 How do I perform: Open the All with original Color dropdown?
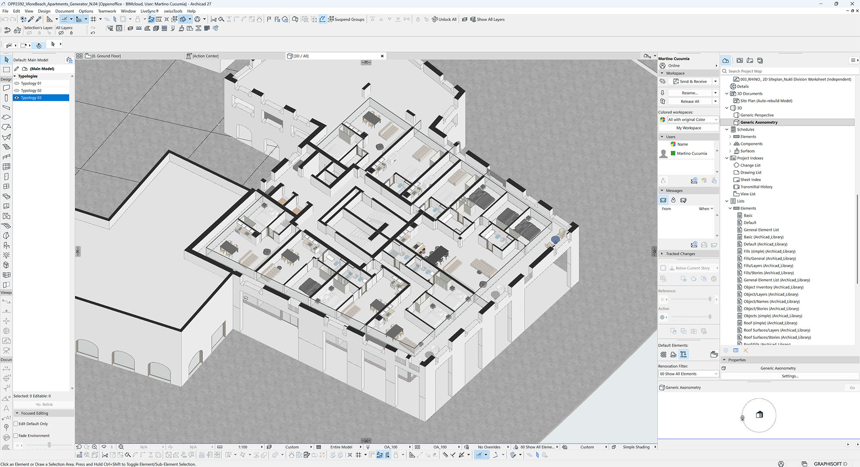pos(693,120)
